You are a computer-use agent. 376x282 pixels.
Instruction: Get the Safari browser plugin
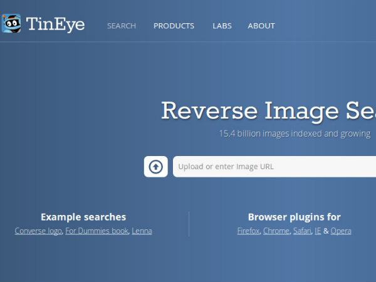click(x=302, y=231)
